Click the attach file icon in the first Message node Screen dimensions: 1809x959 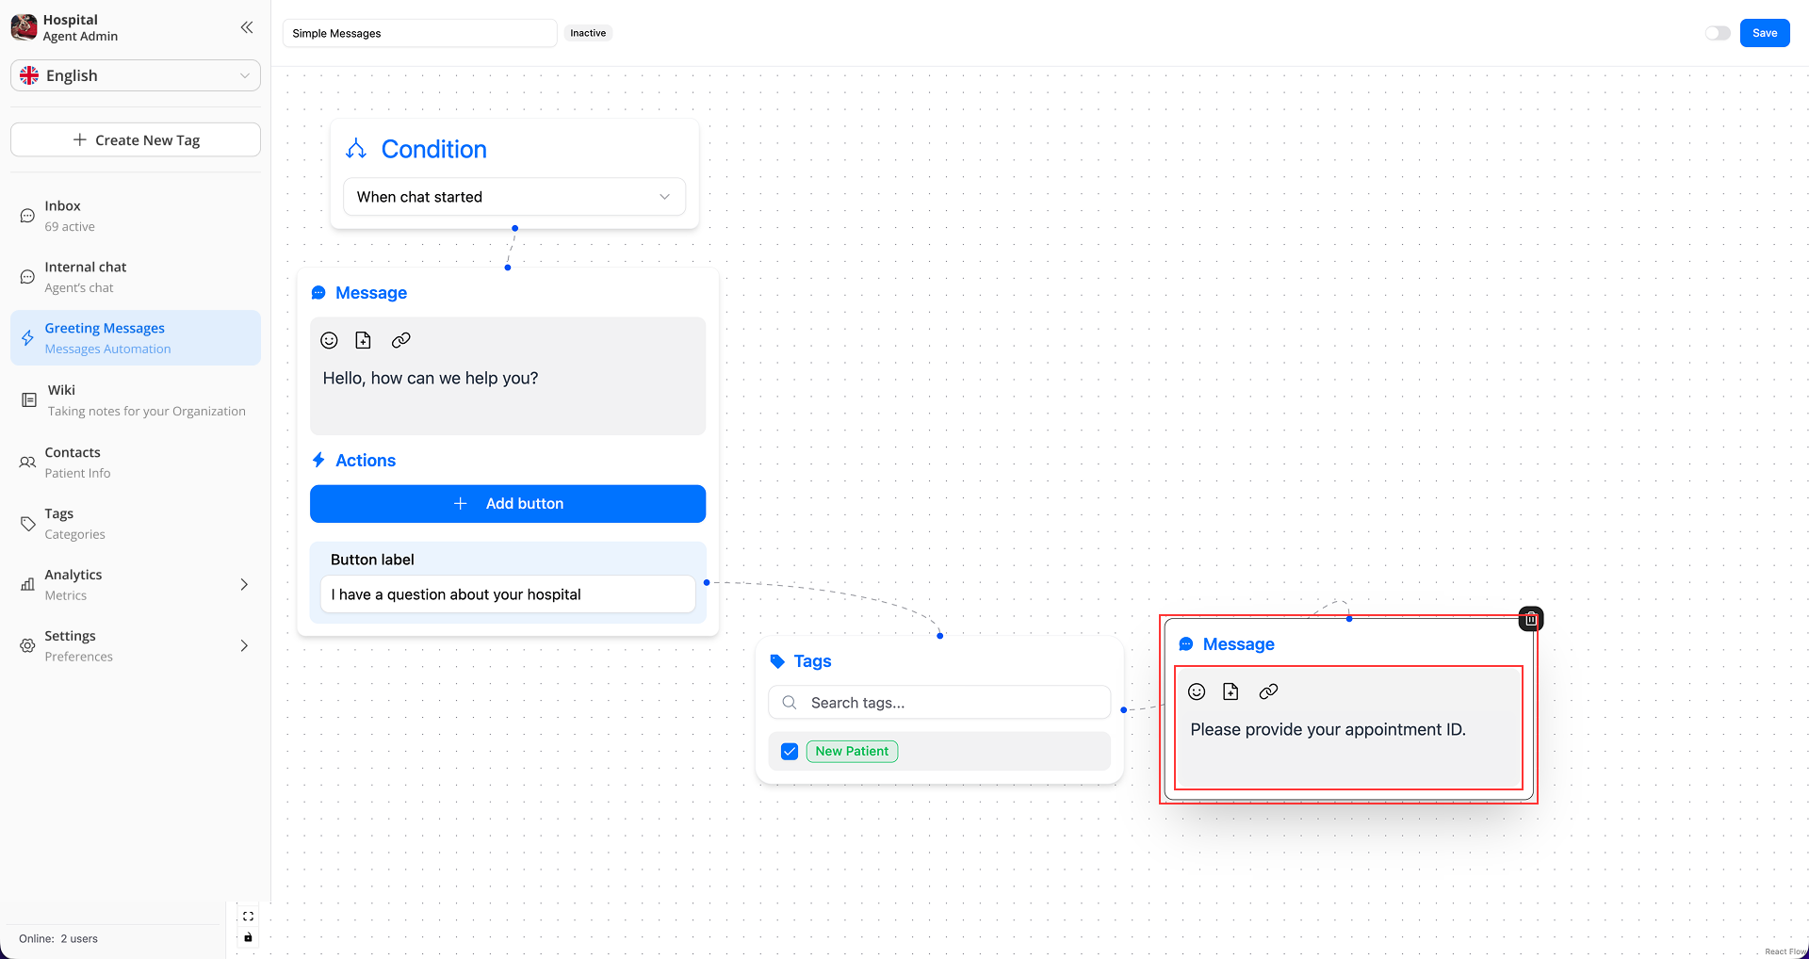pos(363,340)
